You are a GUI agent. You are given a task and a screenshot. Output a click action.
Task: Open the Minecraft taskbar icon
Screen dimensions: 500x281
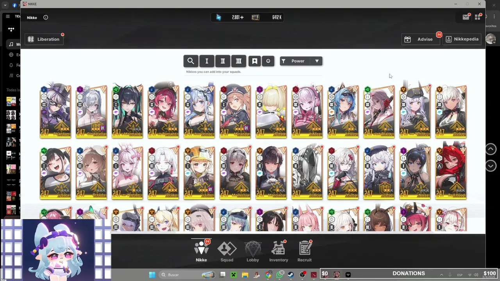point(234,275)
